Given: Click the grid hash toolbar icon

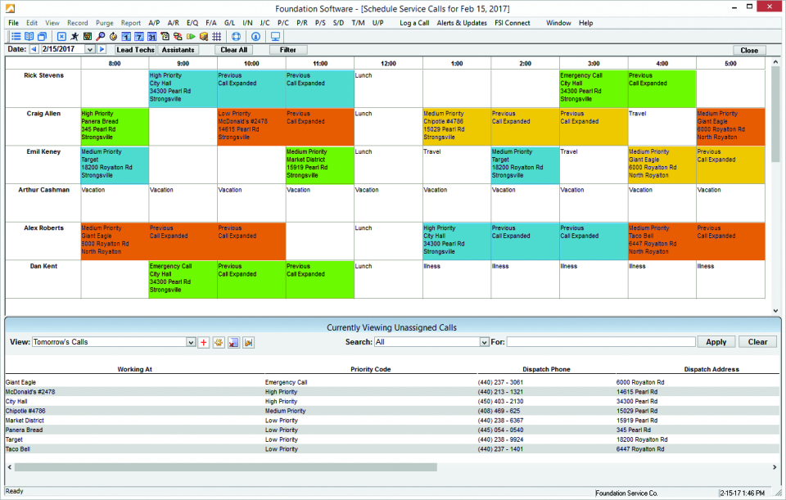Looking at the screenshot, I should (216, 37).
